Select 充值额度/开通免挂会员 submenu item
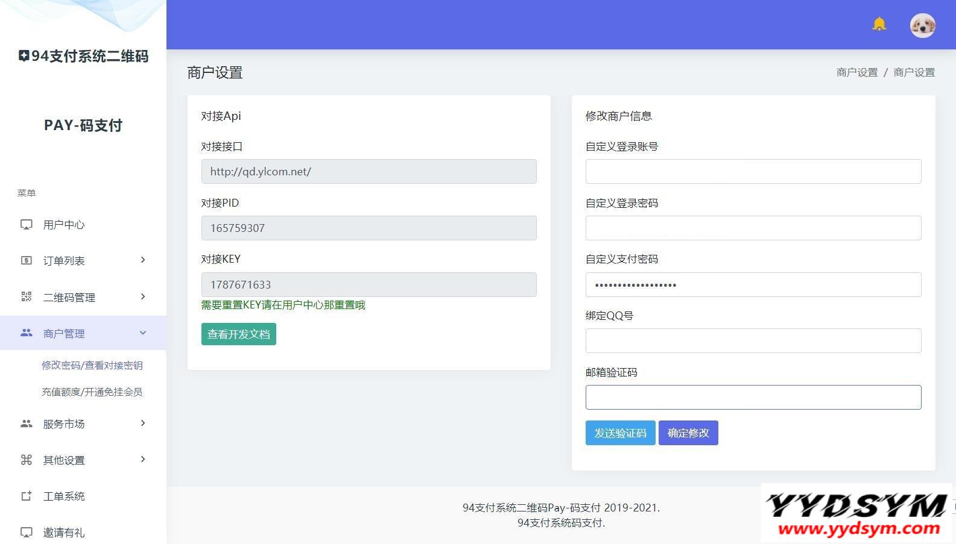956x544 pixels. click(92, 392)
